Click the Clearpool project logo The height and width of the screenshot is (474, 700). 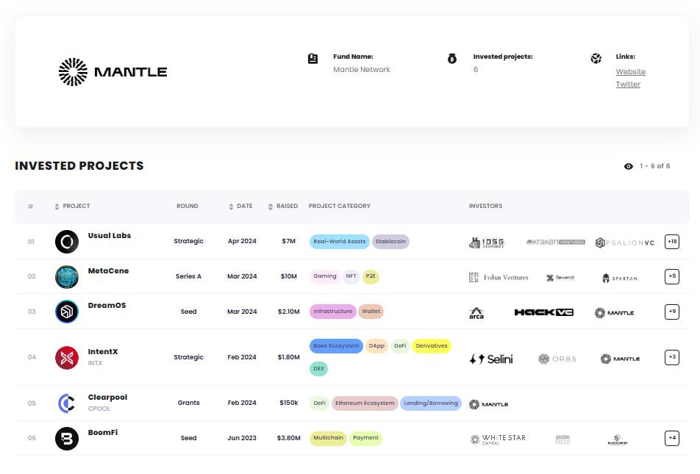click(x=67, y=403)
